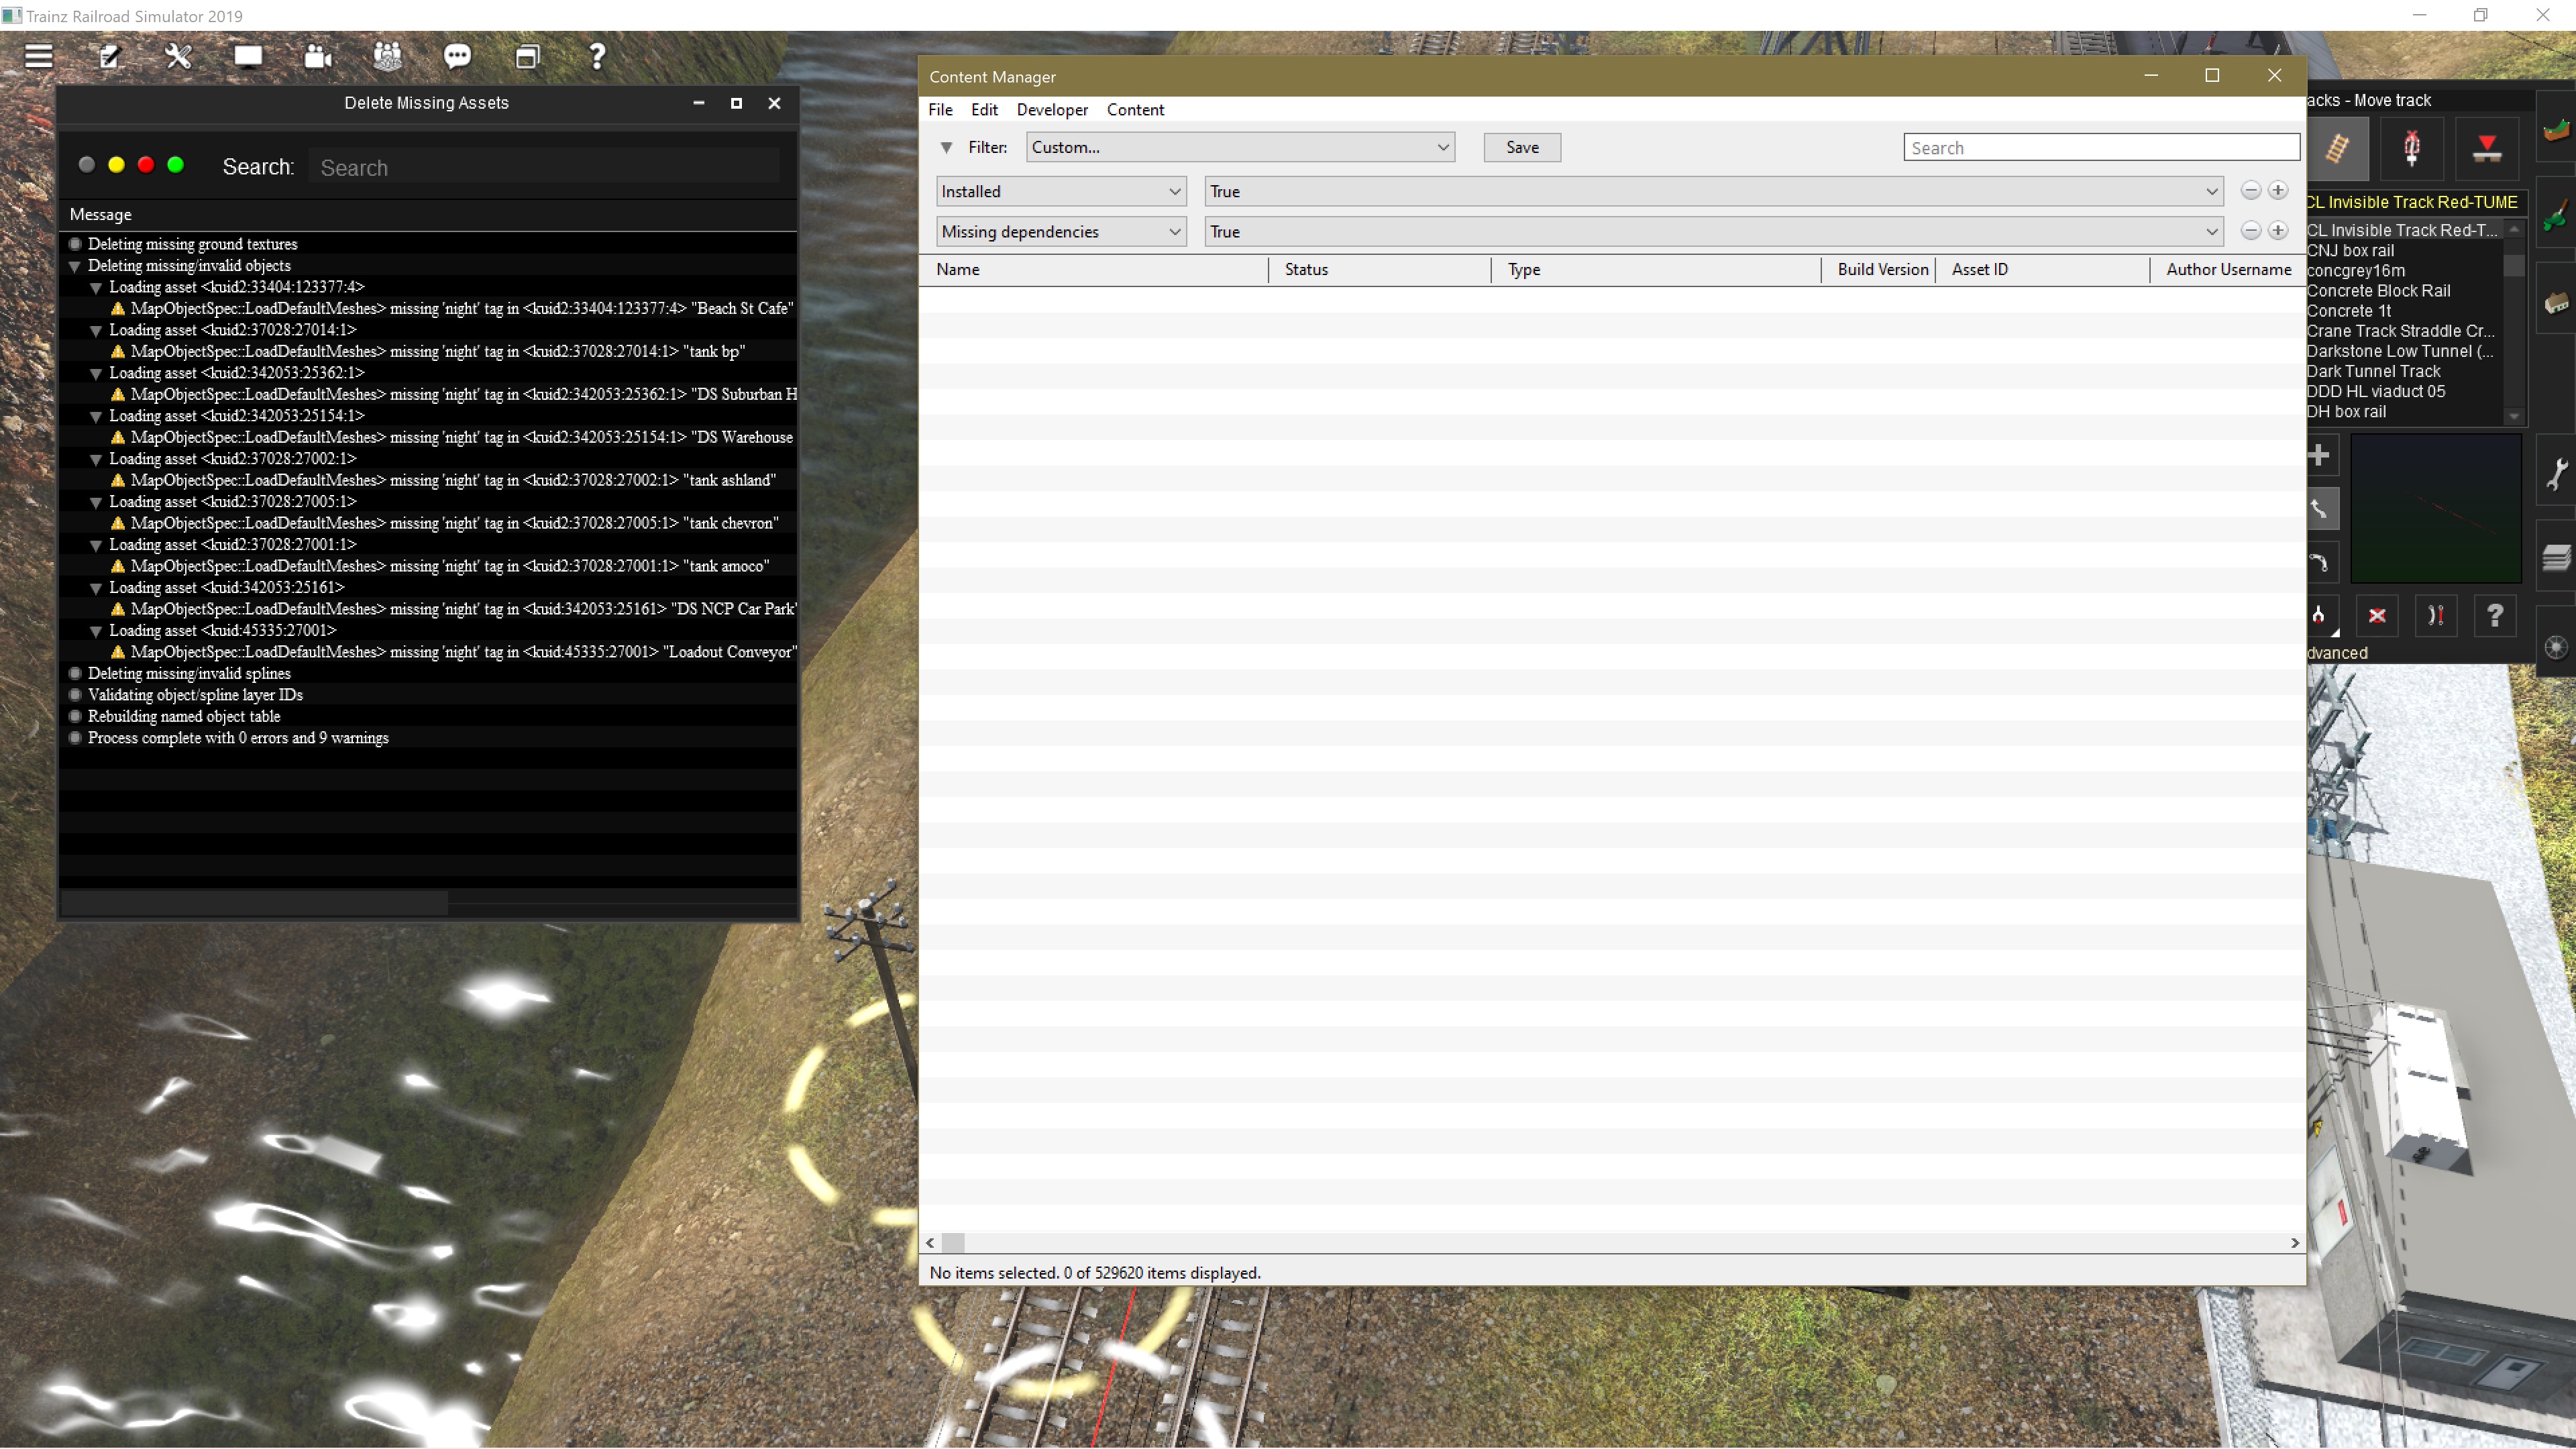Screen dimensions: 2576x1449
Task: Select the trackside signal mode icon
Action: [x=2411, y=148]
